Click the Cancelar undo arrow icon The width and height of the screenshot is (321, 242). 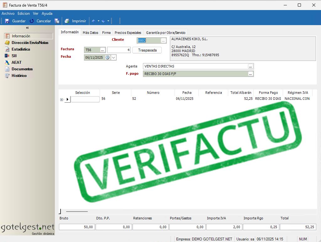32,21
